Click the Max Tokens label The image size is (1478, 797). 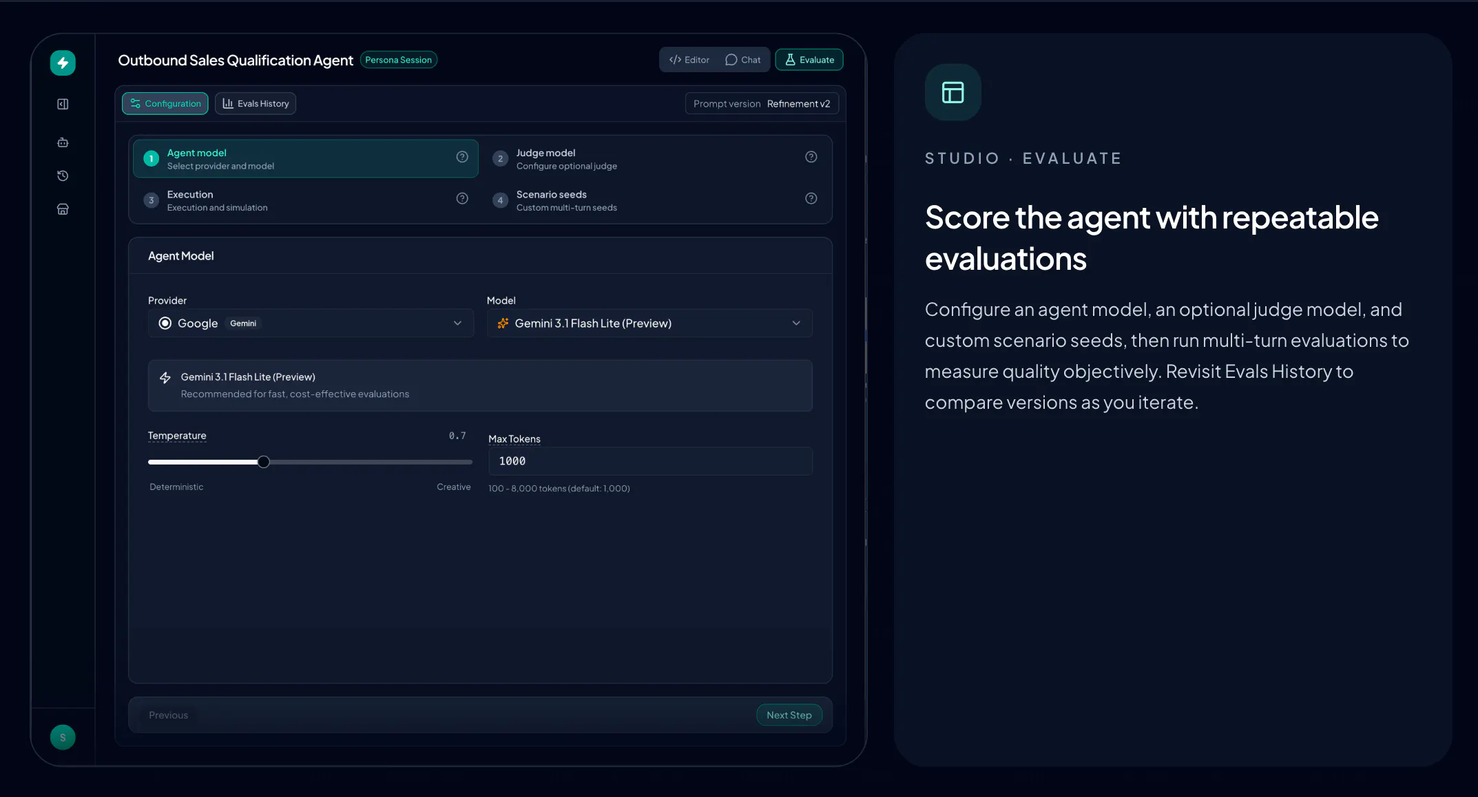click(514, 439)
